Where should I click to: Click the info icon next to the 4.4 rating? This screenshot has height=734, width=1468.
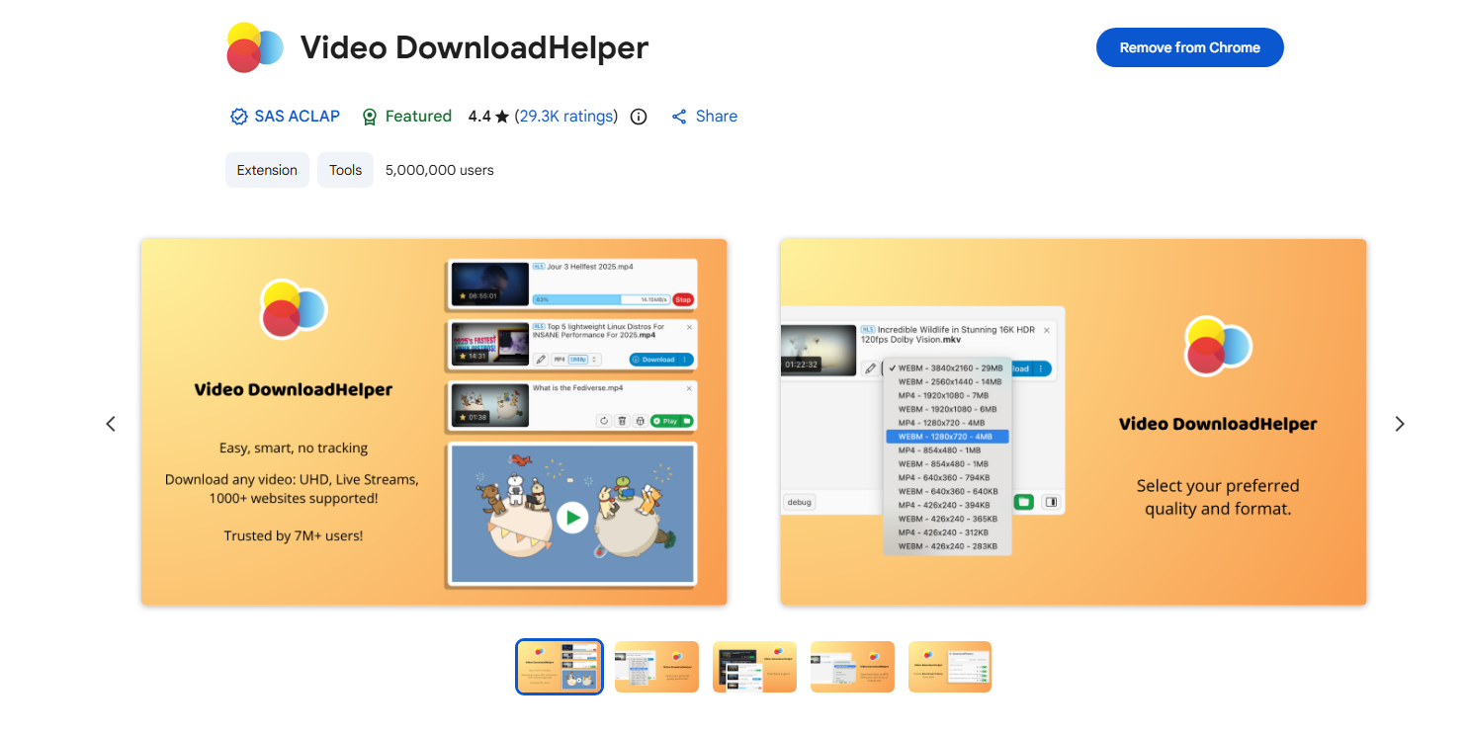638,116
